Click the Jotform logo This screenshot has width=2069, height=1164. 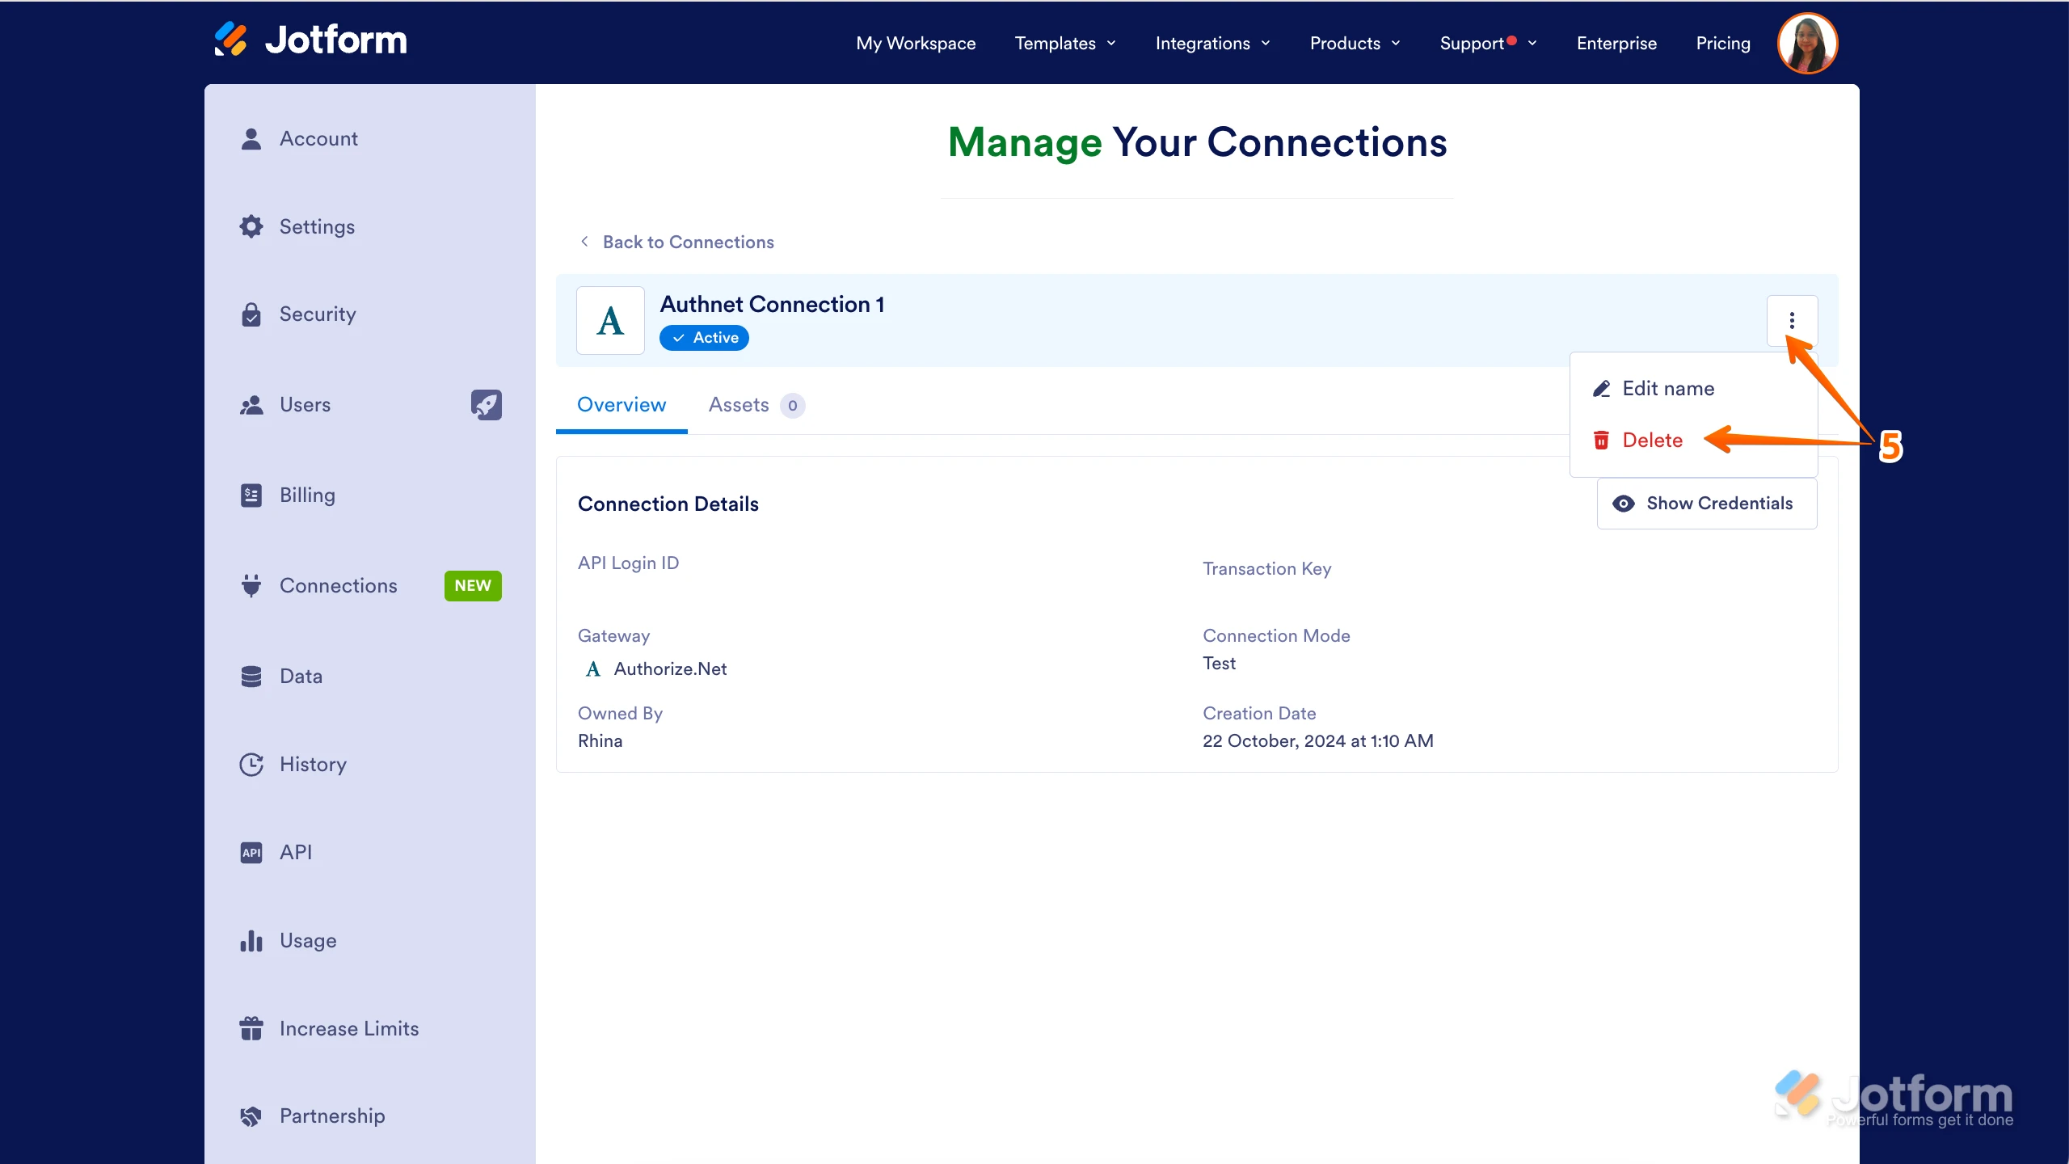(310, 39)
